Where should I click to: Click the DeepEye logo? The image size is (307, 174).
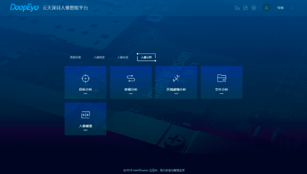(x=25, y=8)
